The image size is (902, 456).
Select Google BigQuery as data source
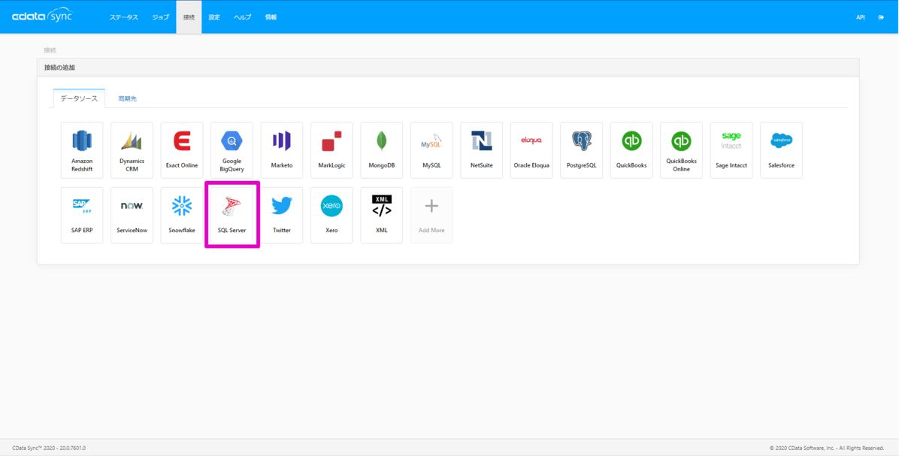coord(232,150)
